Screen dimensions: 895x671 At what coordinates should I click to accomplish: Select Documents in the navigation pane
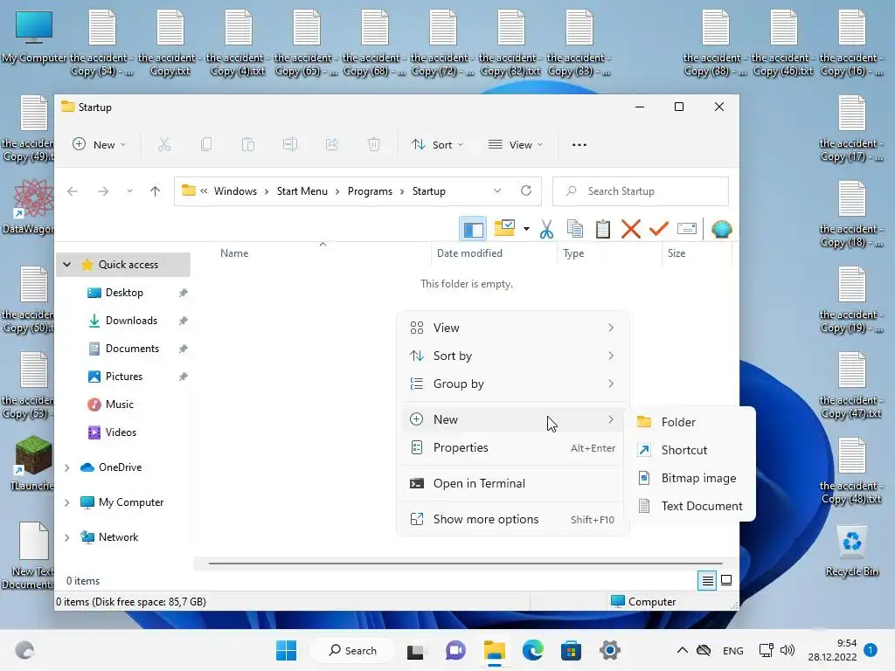pos(132,349)
